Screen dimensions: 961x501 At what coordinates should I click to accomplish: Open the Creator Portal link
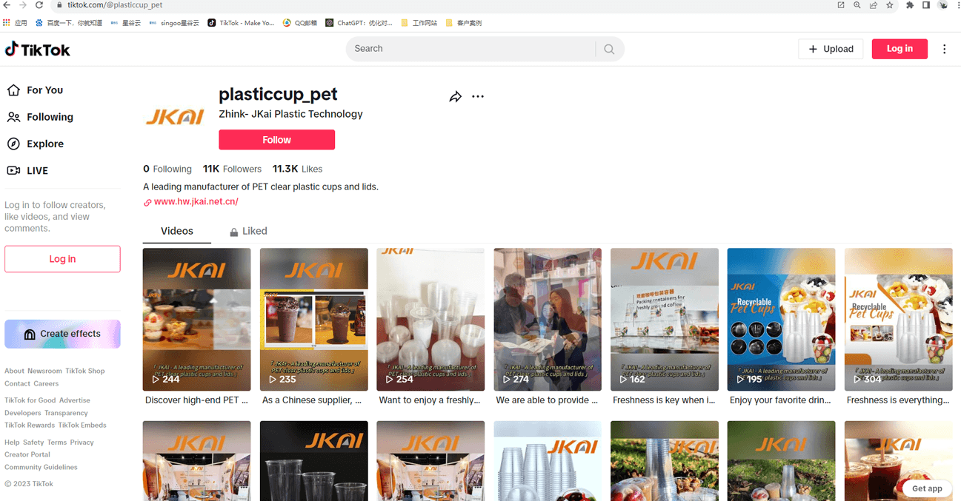pyautogui.click(x=27, y=455)
